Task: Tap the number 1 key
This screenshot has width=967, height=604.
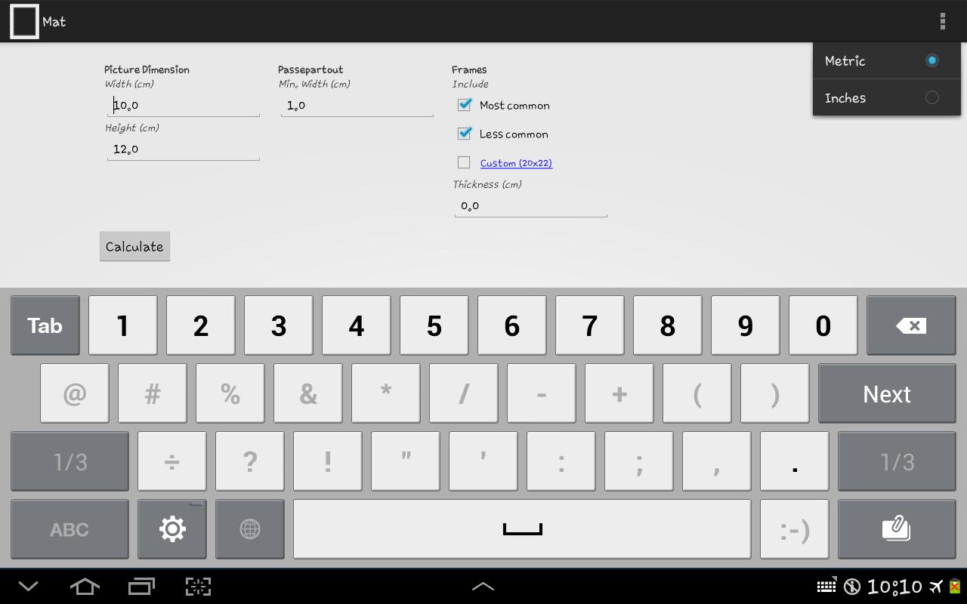Action: (122, 325)
